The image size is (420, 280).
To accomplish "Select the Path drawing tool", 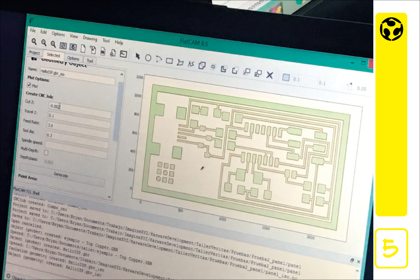I will (191, 64).
